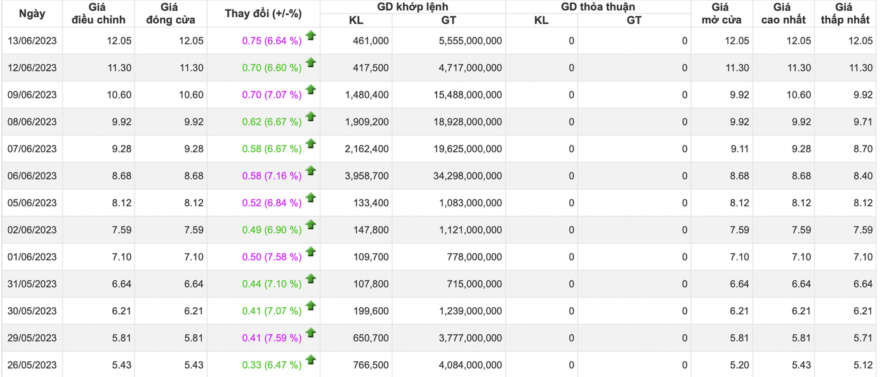Click the Giá cao nhất column header
882x377 pixels.
click(783, 13)
